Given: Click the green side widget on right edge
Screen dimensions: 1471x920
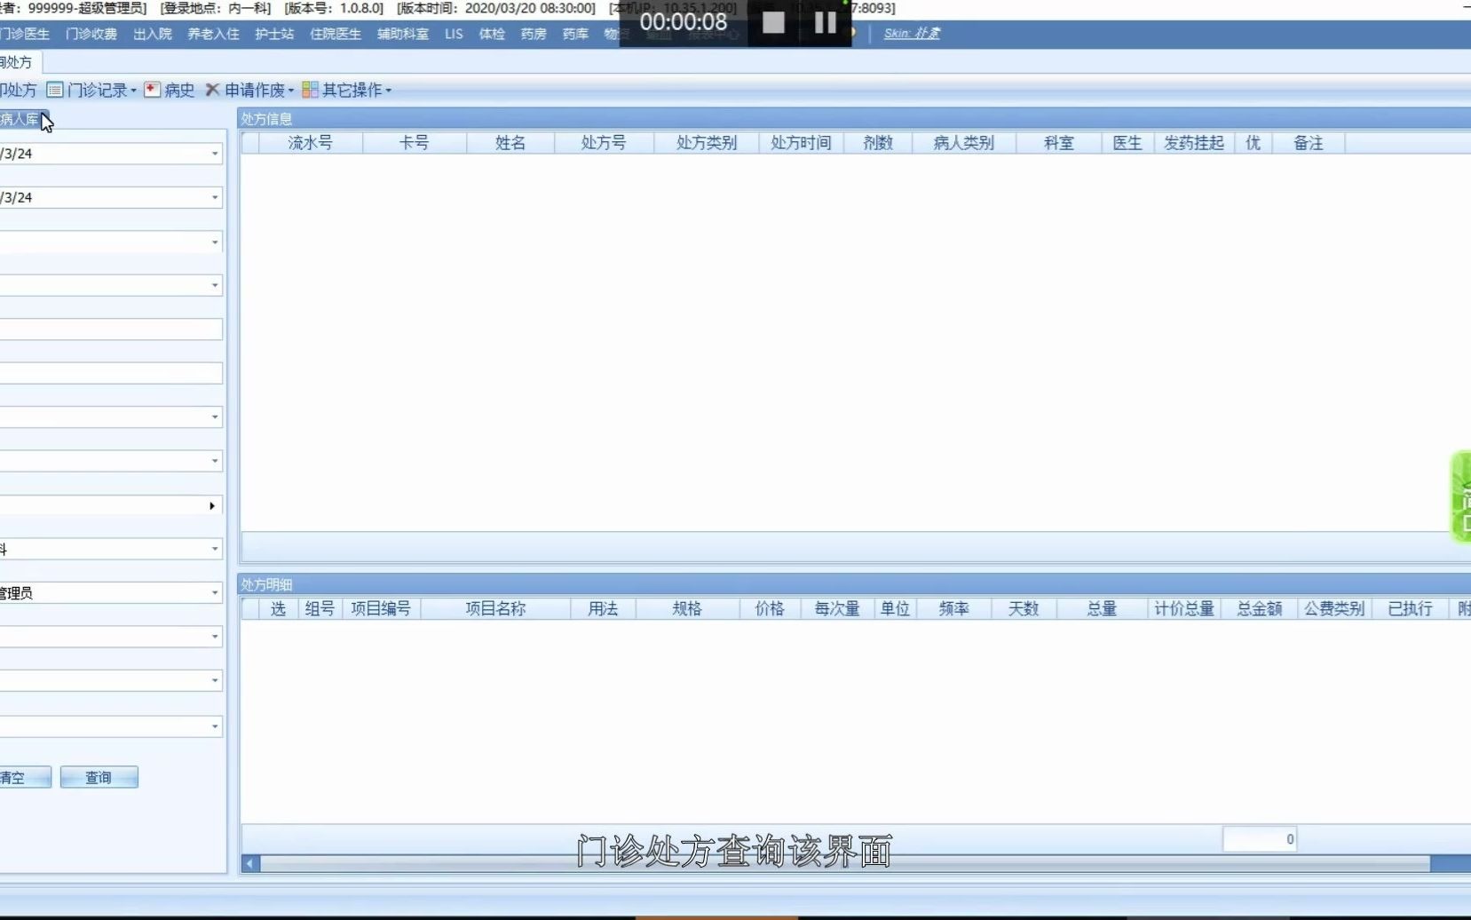Looking at the screenshot, I should pyautogui.click(x=1461, y=496).
